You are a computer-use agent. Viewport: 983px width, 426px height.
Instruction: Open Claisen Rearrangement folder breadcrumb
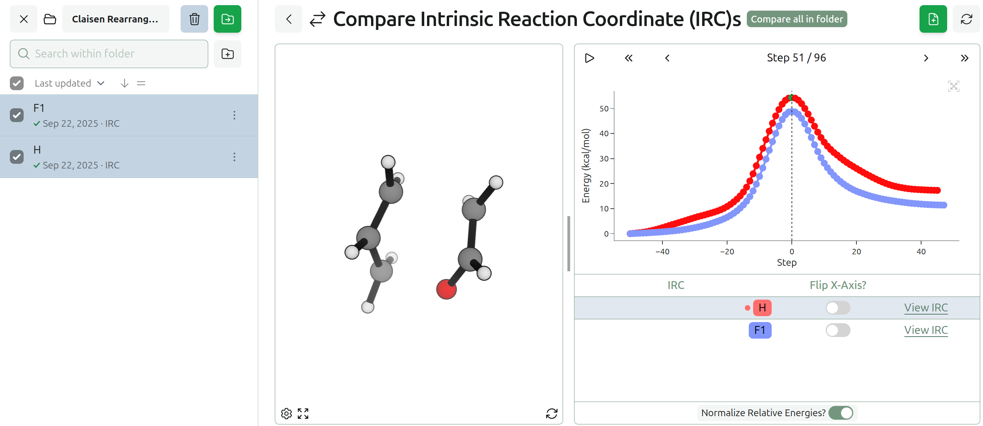click(x=115, y=19)
